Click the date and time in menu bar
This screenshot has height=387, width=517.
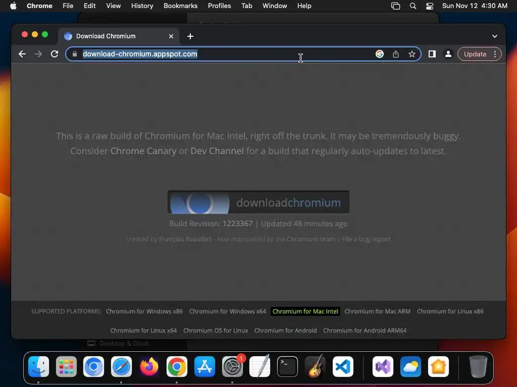pos(475,6)
